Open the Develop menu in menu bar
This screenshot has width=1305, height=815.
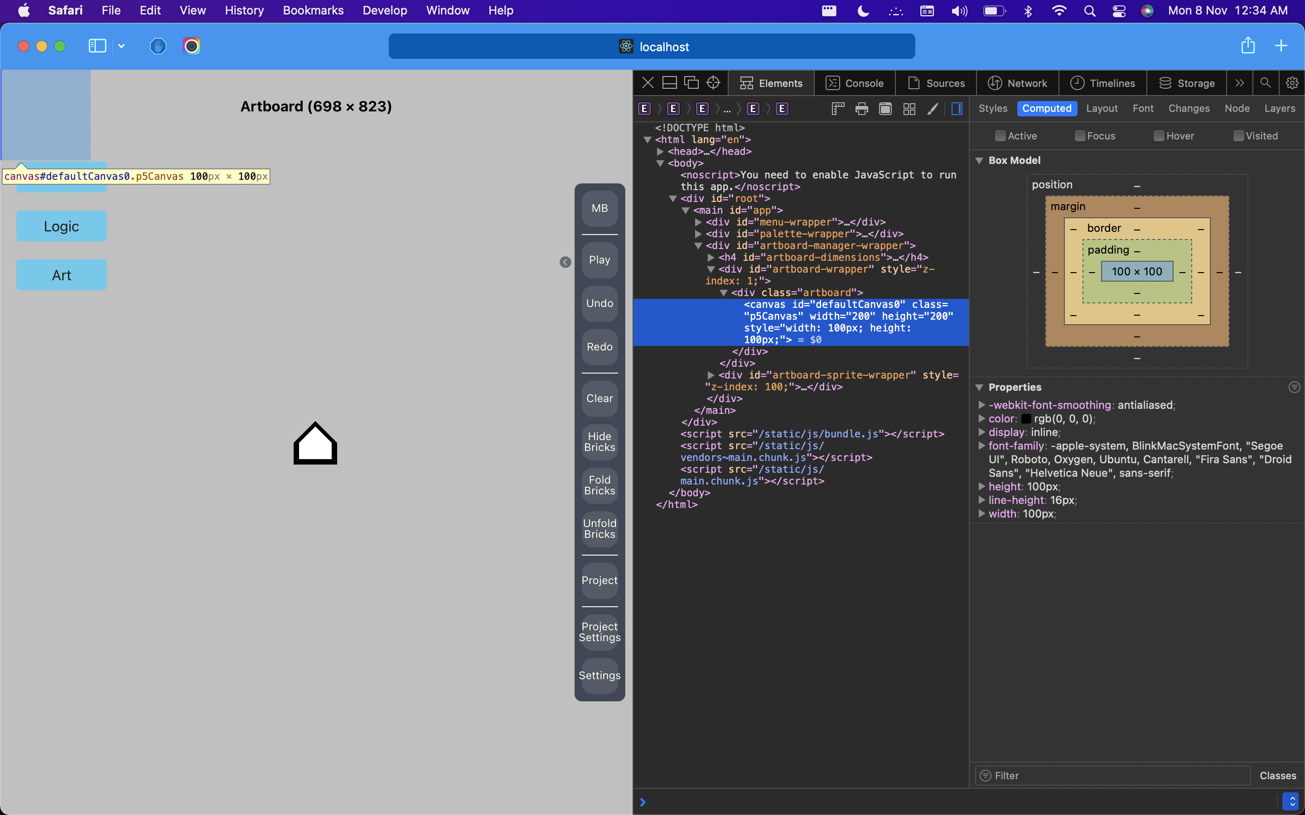(385, 10)
